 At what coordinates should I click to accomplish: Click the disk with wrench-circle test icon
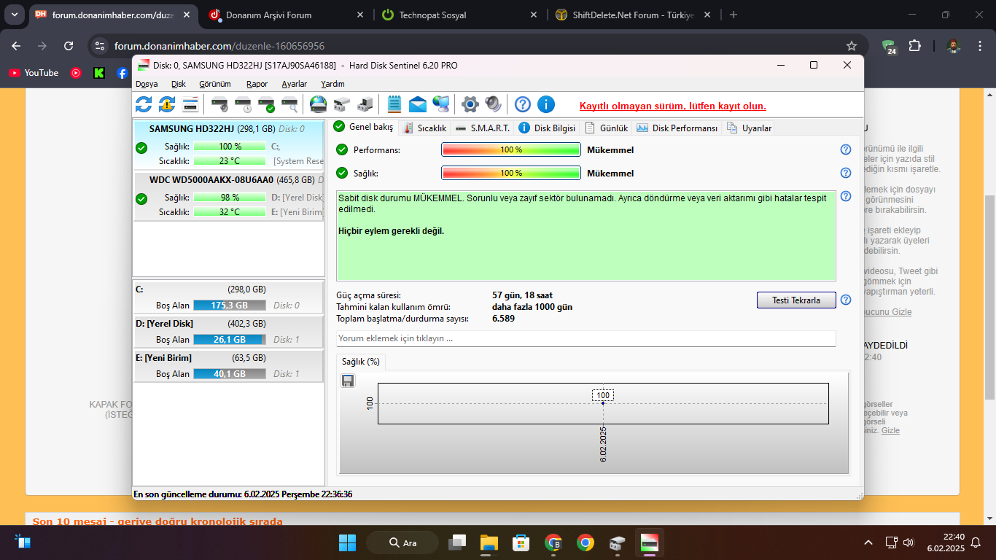click(x=220, y=104)
